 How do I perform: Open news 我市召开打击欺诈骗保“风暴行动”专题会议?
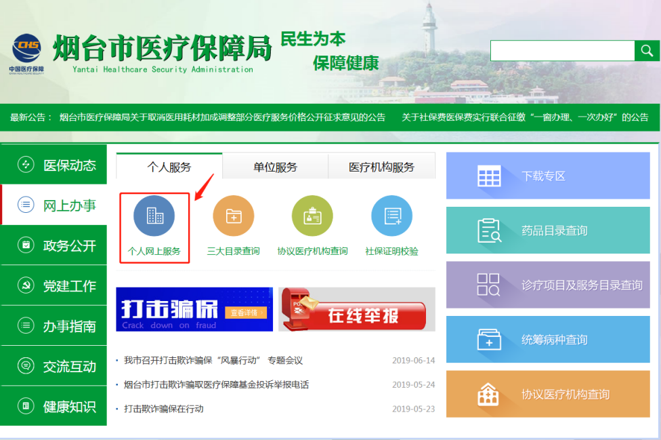click(213, 361)
